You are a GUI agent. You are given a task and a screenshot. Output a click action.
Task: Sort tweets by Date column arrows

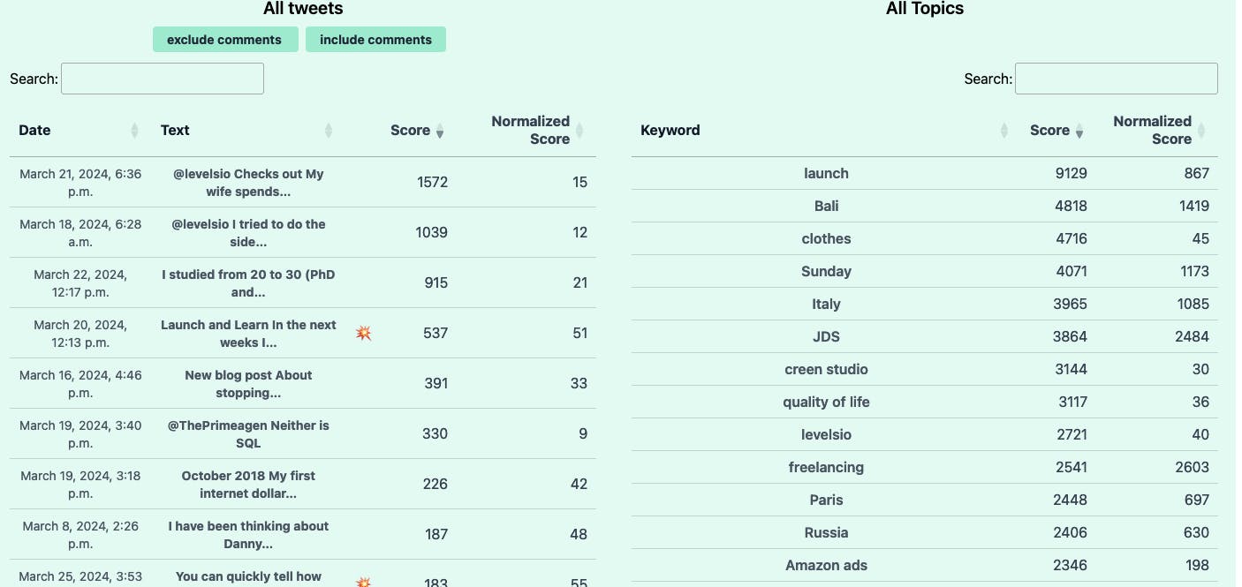click(134, 131)
